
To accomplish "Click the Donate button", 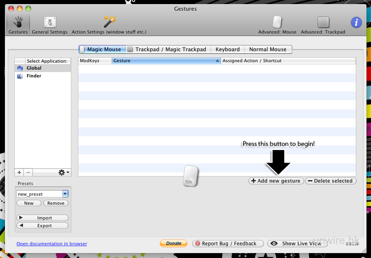I will click(173, 243).
